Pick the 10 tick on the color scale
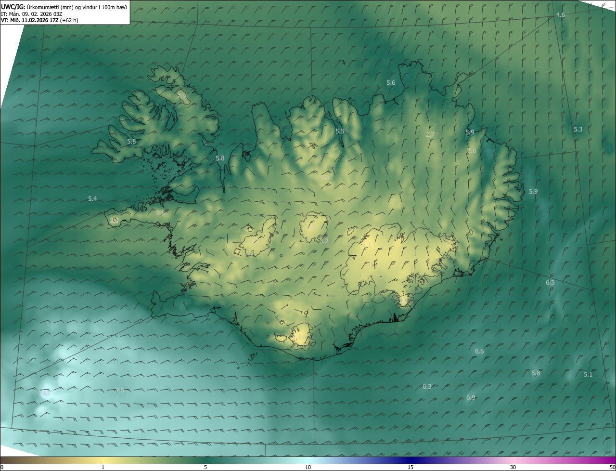 (x=308, y=467)
